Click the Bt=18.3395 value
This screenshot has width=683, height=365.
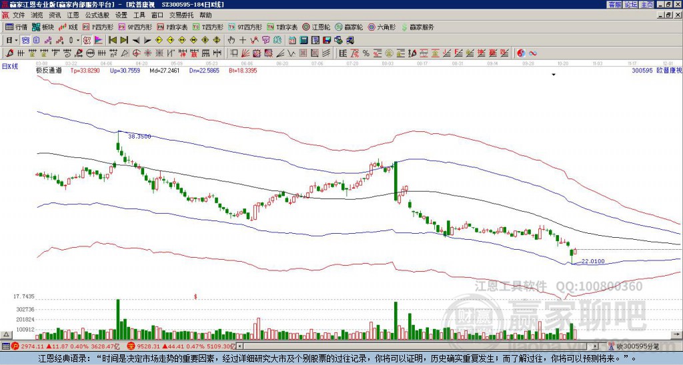click(x=243, y=70)
